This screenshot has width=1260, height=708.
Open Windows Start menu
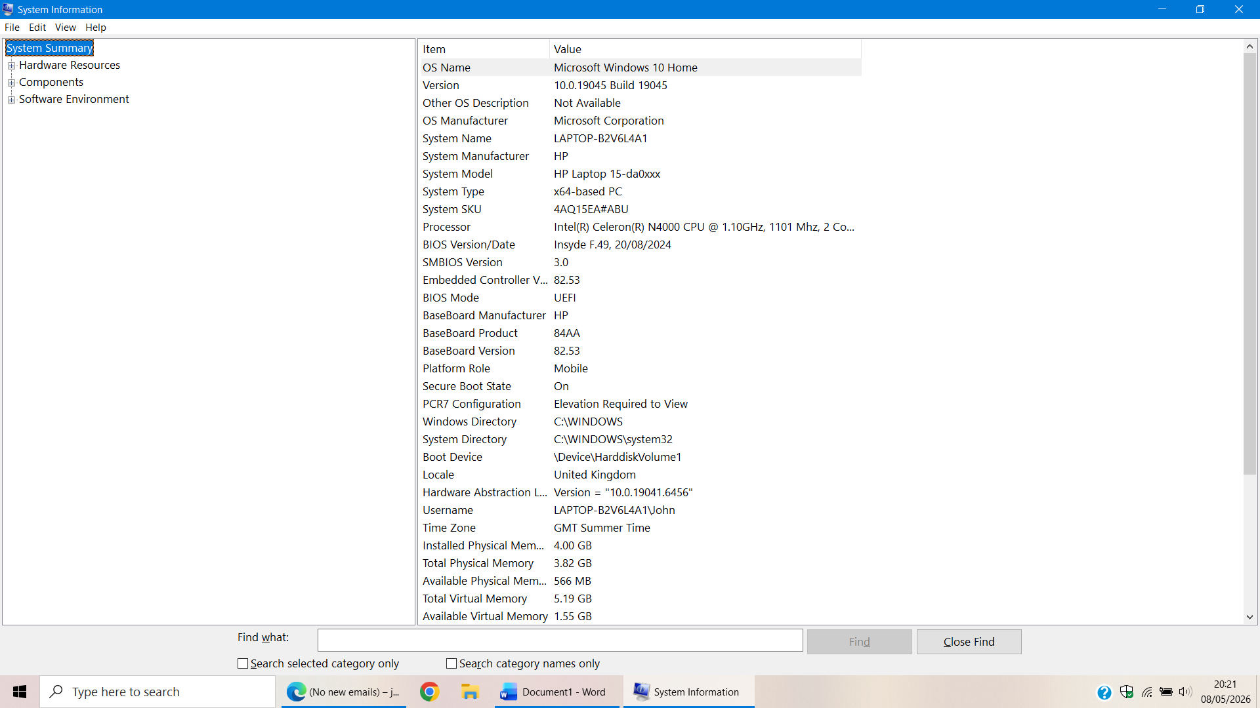(20, 692)
